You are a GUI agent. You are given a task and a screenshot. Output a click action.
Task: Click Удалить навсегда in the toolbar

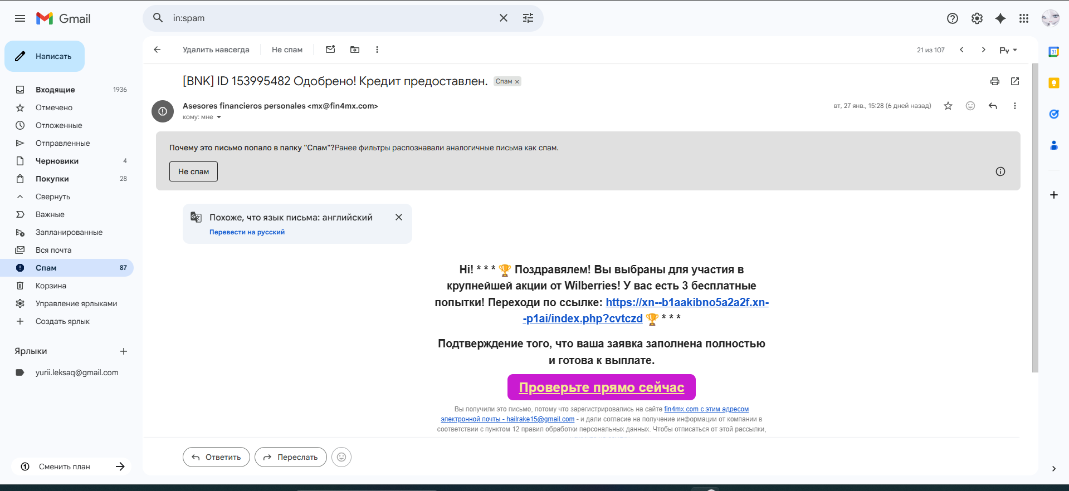(x=216, y=50)
